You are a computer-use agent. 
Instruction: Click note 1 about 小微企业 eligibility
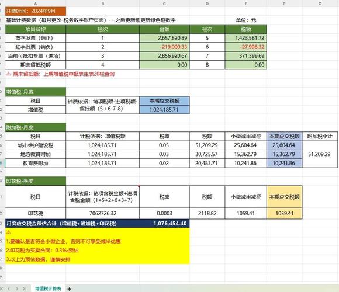click(x=63, y=241)
